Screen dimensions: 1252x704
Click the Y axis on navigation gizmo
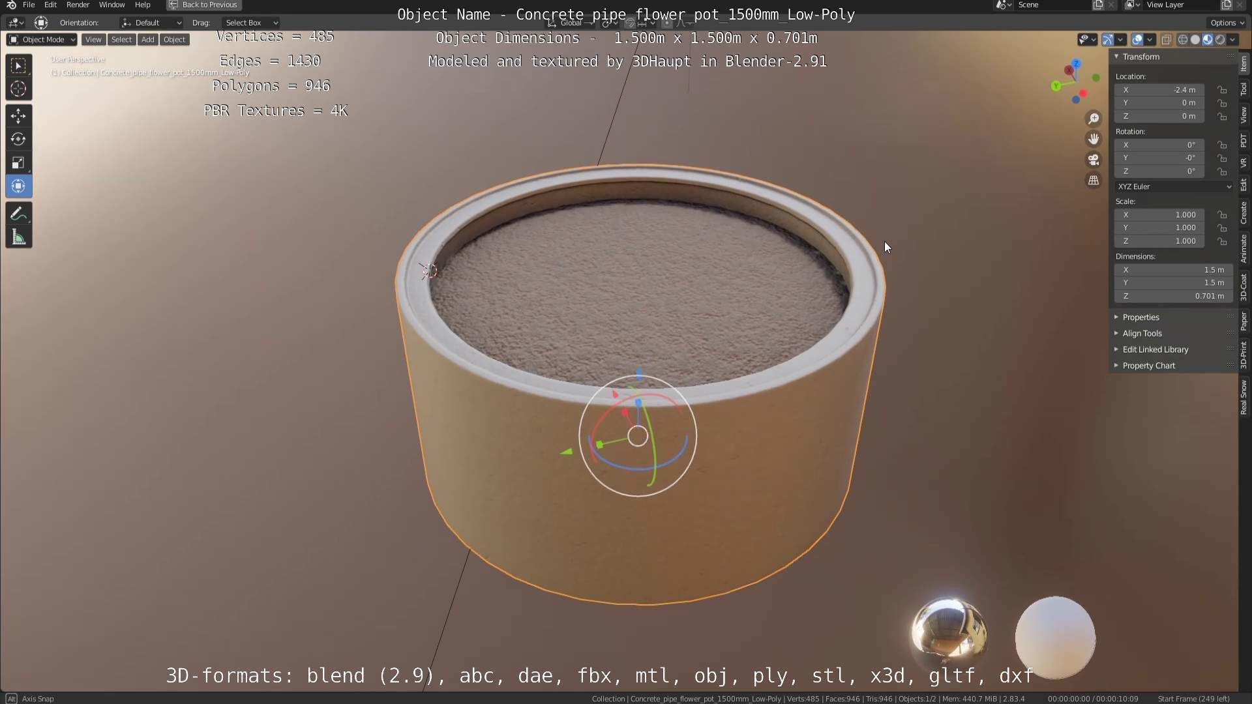point(1056,86)
